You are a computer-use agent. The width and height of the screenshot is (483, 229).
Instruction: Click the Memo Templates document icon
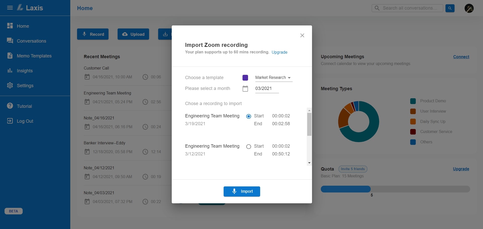(x=10, y=55)
